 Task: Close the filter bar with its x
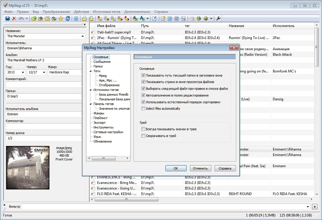click(4, 205)
